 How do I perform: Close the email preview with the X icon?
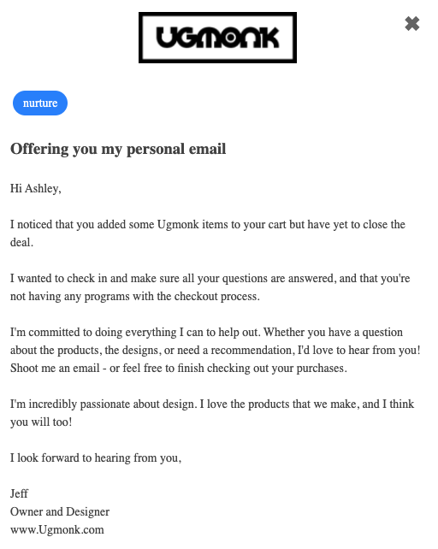coord(412,24)
